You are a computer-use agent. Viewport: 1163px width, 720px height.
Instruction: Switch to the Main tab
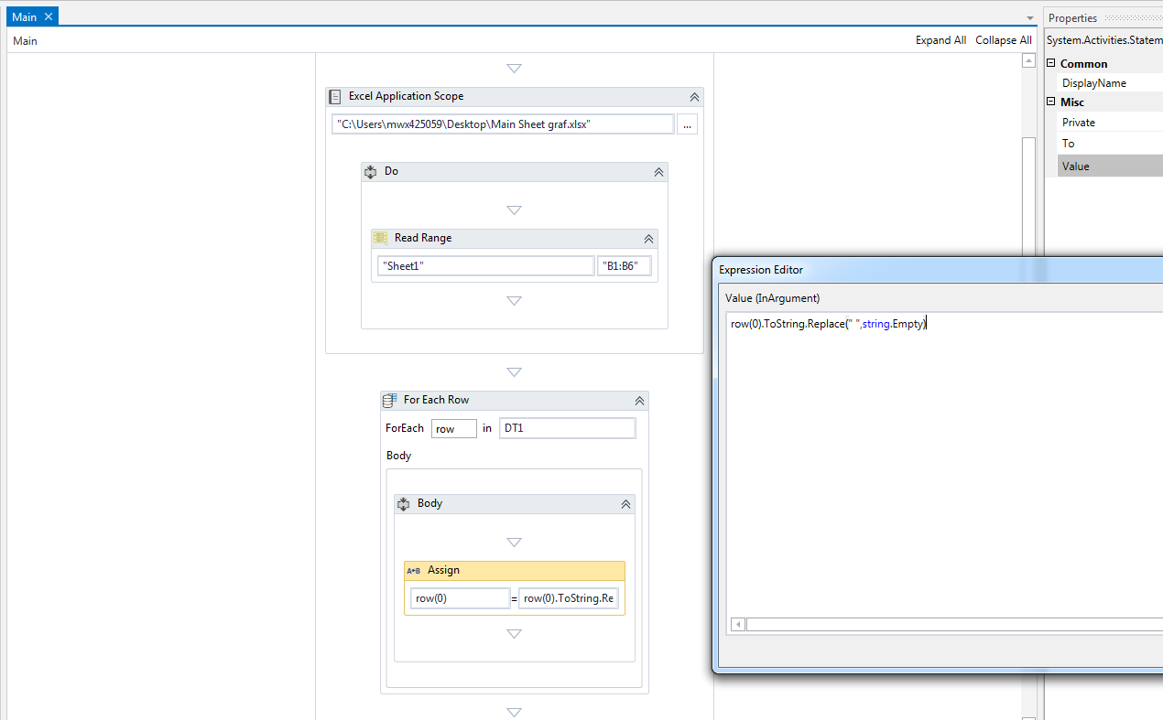pyautogui.click(x=24, y=16)
